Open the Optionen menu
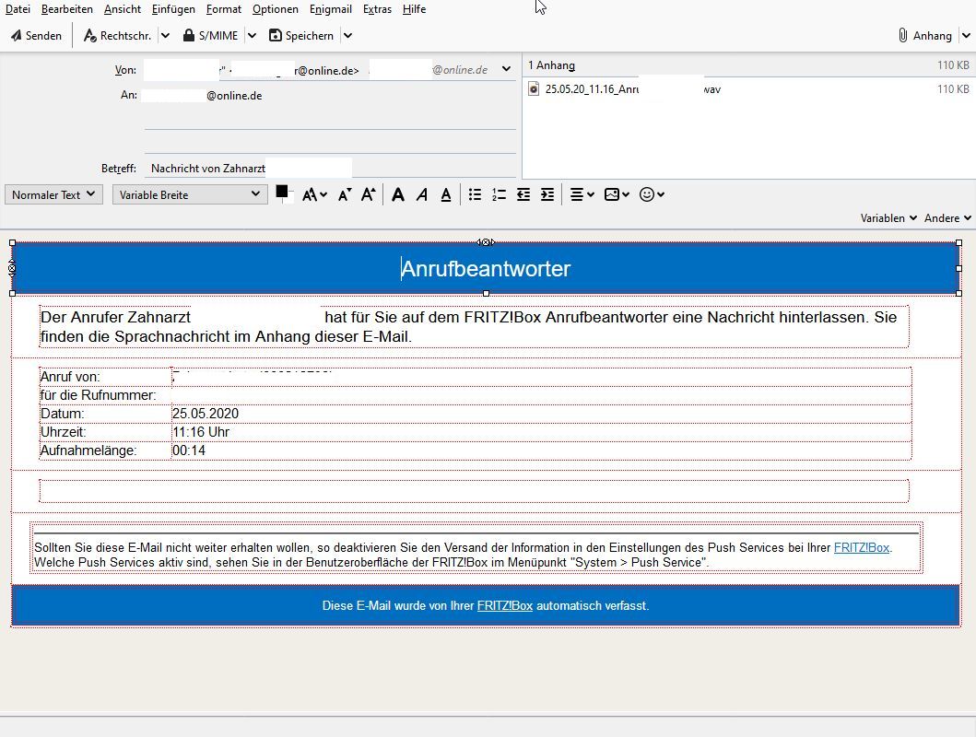This screenshot has width=976, height=737. [276, 9]
